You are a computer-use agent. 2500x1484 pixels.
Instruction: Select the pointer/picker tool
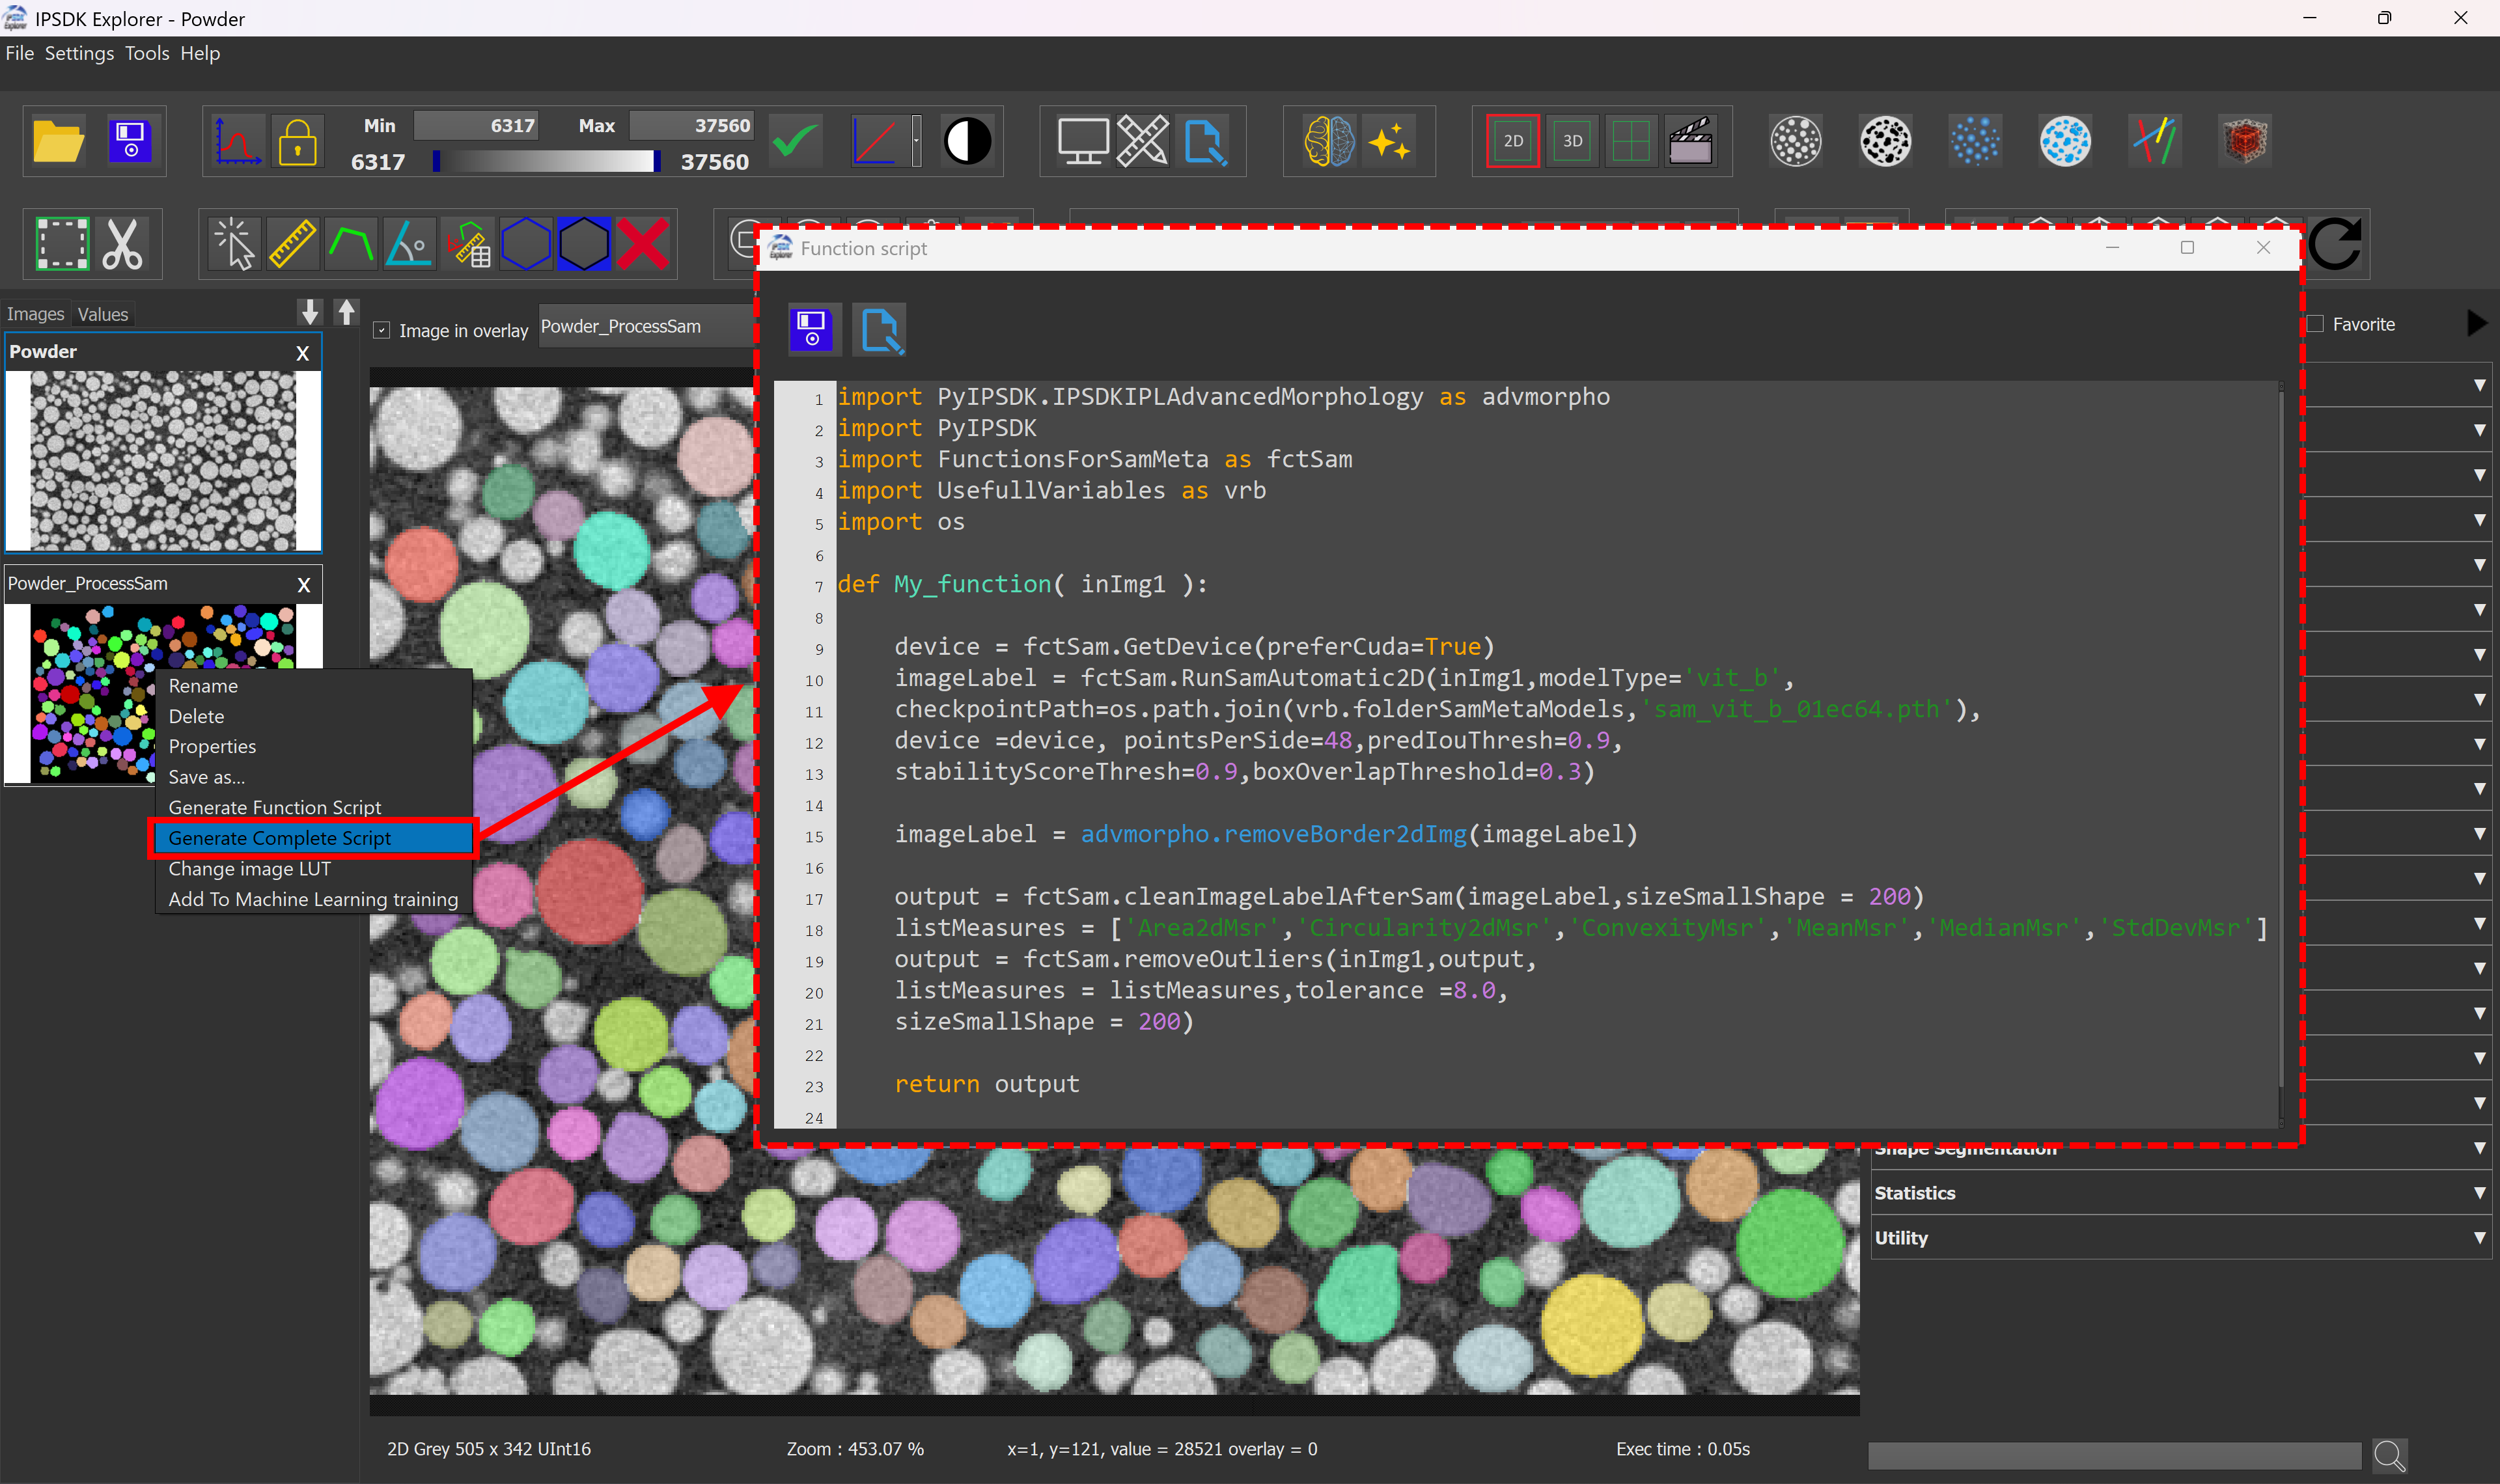(235, 243)
